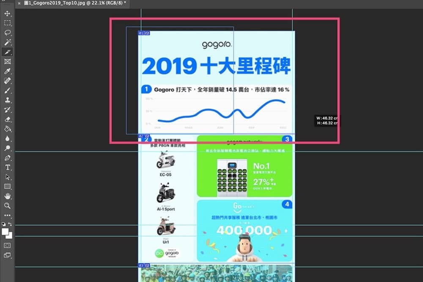Change the screen mode
Image resolution: width=423 pixels, height=282 pixels.
point(7,255)
